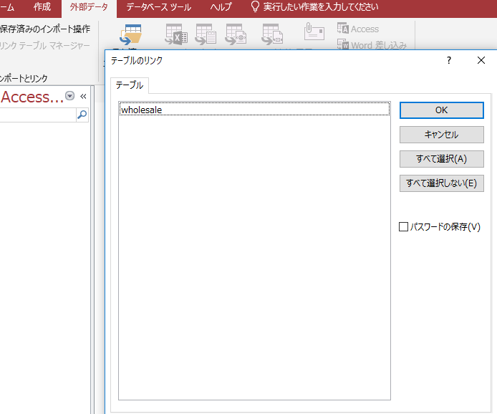Click the text file export icon

tap(206, 35)
